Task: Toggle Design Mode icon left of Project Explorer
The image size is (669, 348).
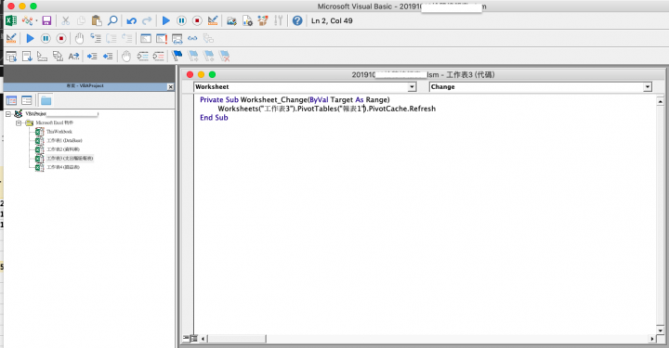Action: (x=213, y=20)
